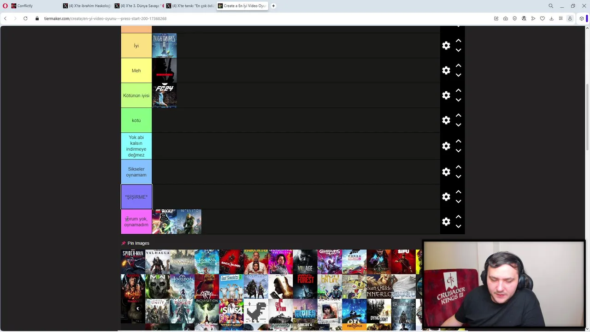Pick Back 4 Blood cover
The image size is (590, 332).
[x=231, y=262]
